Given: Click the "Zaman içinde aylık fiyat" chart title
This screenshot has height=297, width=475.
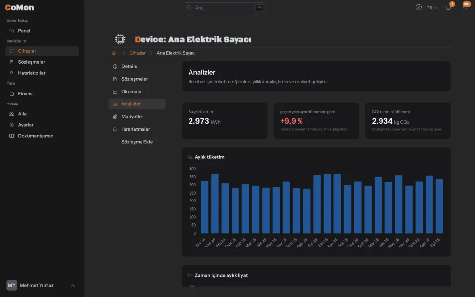Looking at the screenshot, I should click(x=221, y=276).
